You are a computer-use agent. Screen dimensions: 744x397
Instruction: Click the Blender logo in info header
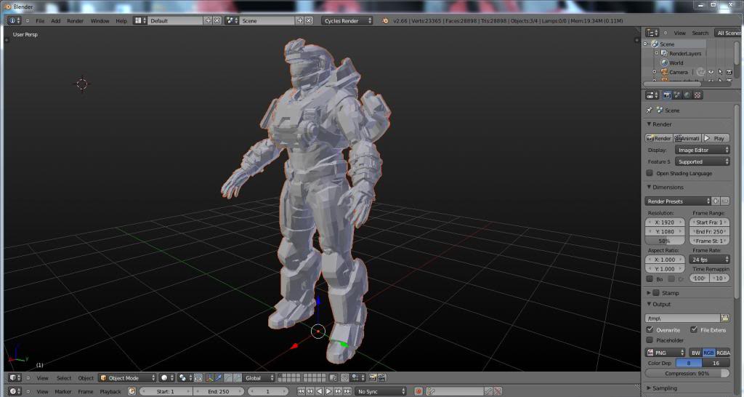tap(385, 21)
